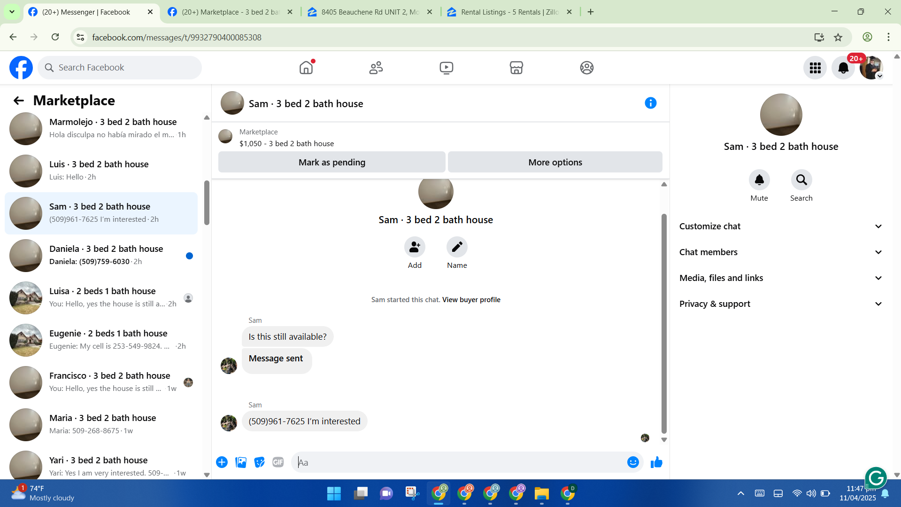Expand Customize chat section
The width and height of the screenshot is (901, 507).
(x=781, y=226)
